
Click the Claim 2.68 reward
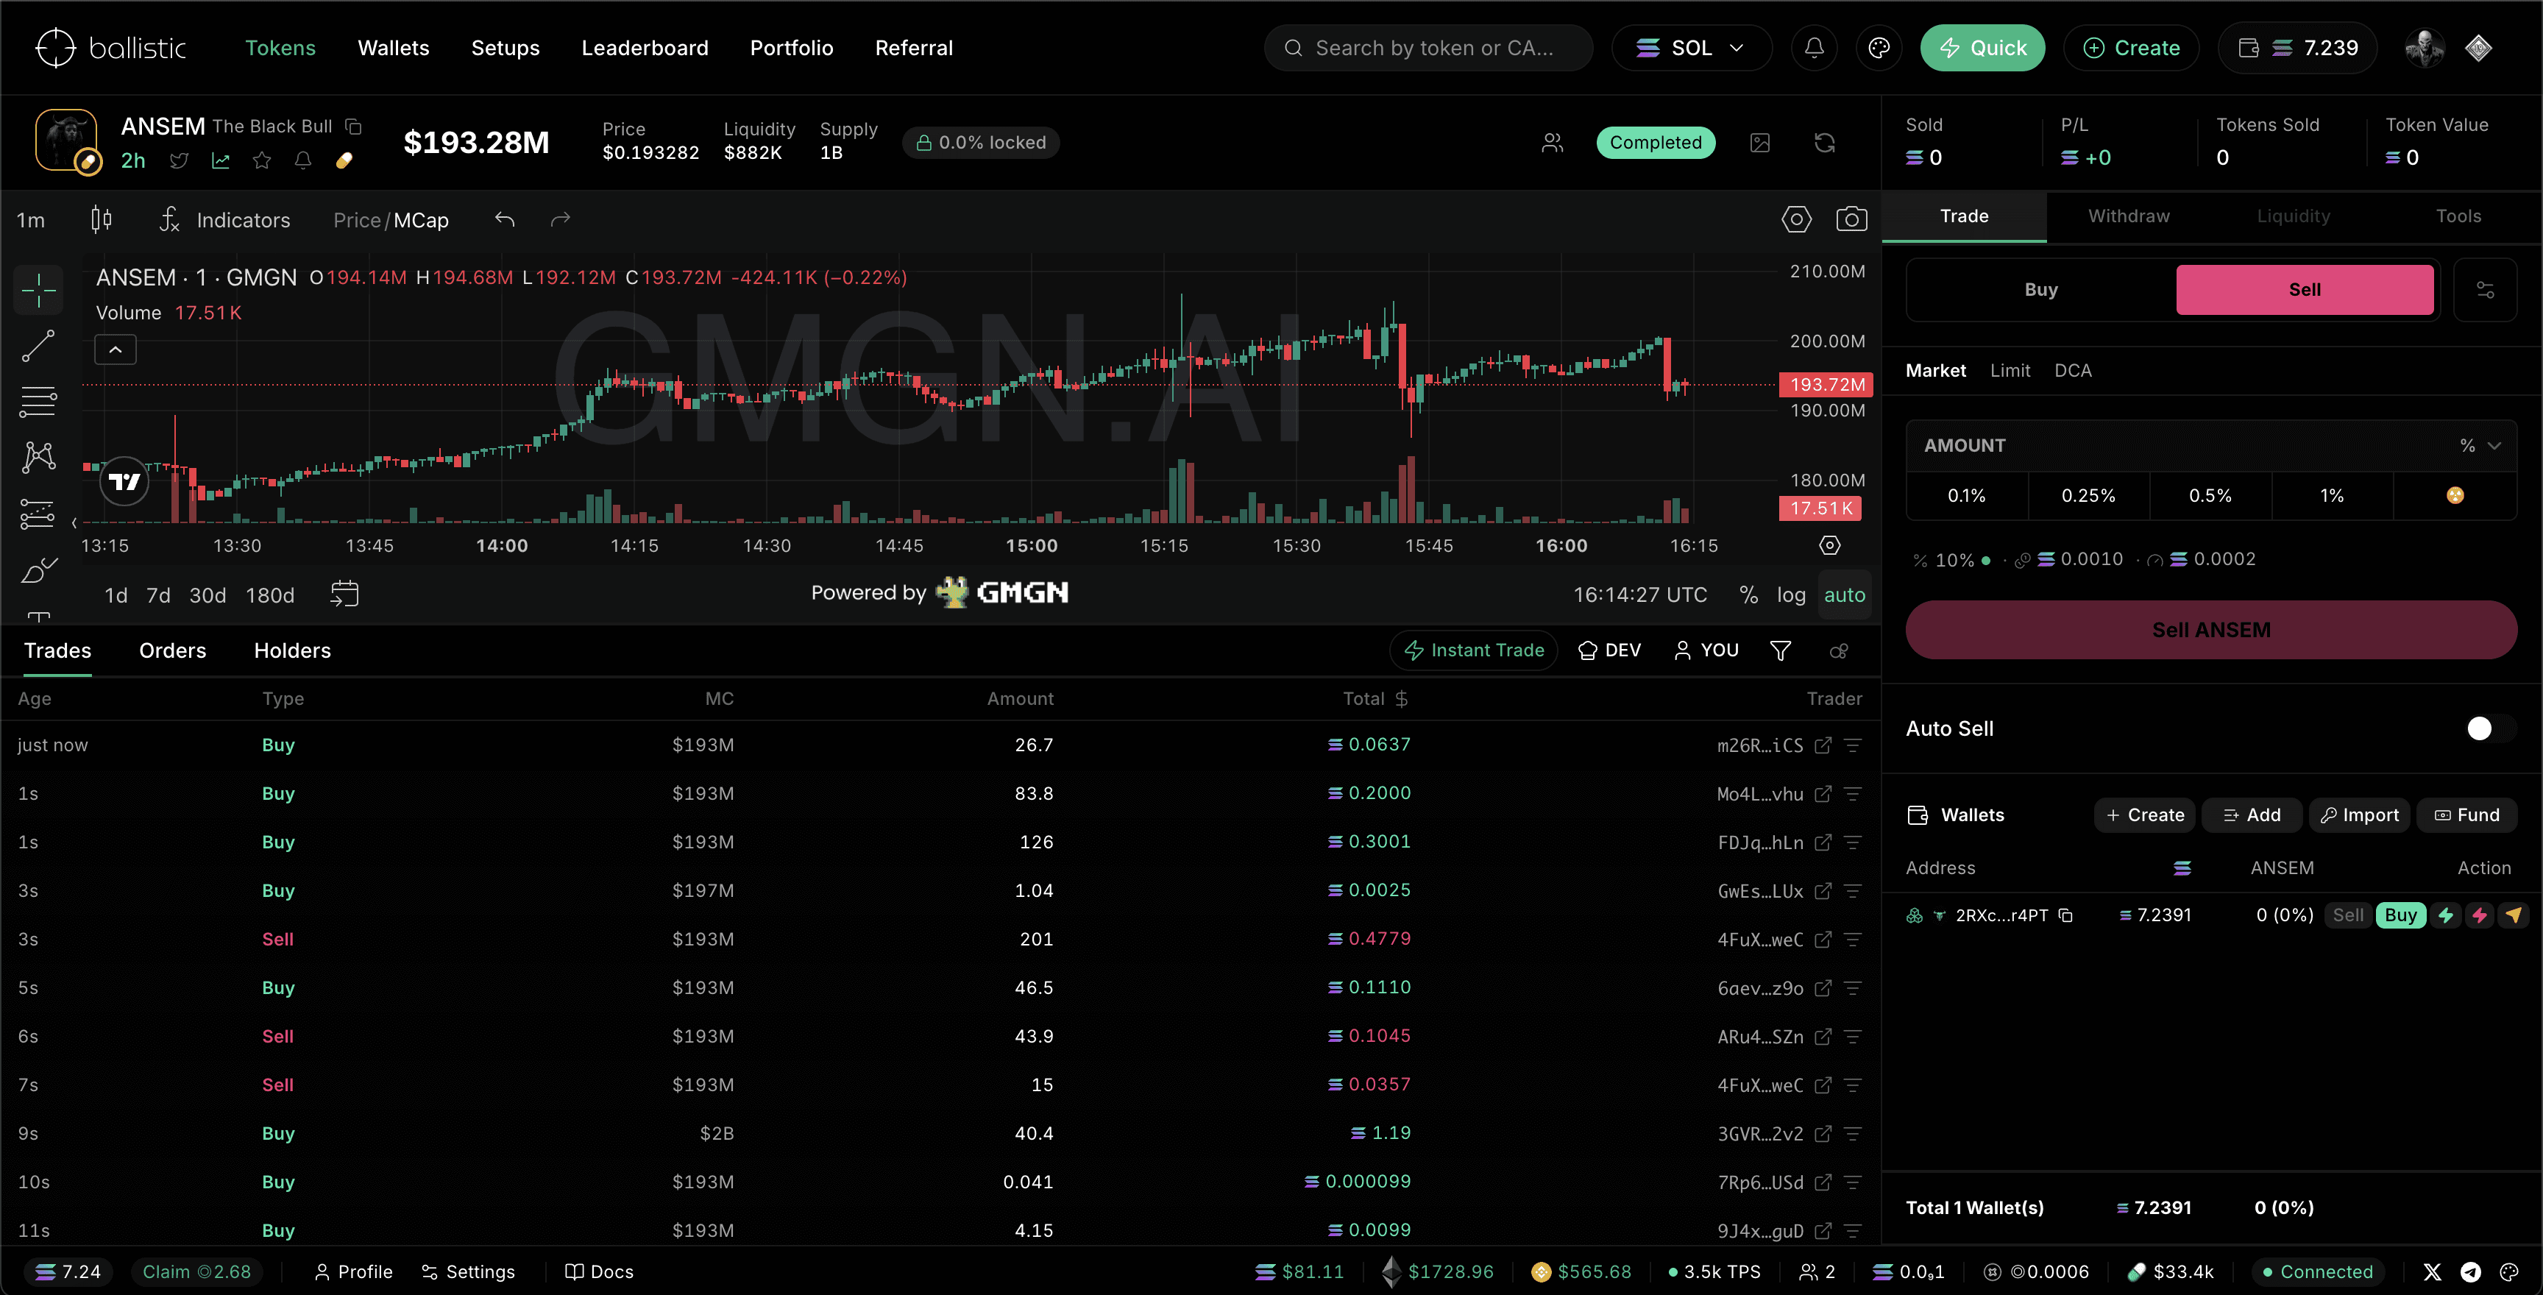point(196,1271)
